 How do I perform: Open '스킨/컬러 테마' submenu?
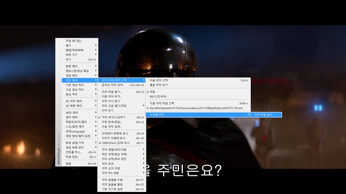80,127
